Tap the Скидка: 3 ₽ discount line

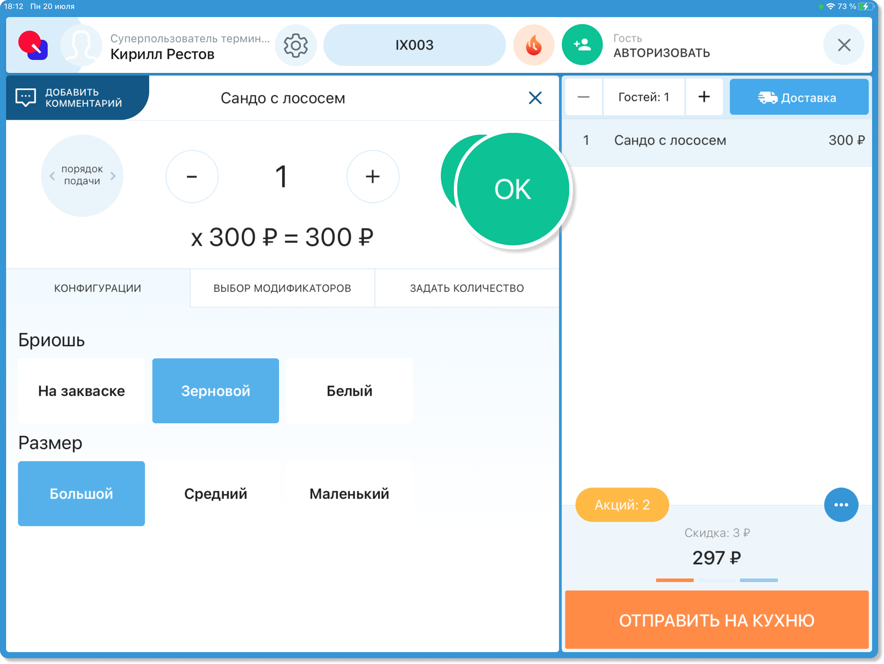[x=717, y=533]
